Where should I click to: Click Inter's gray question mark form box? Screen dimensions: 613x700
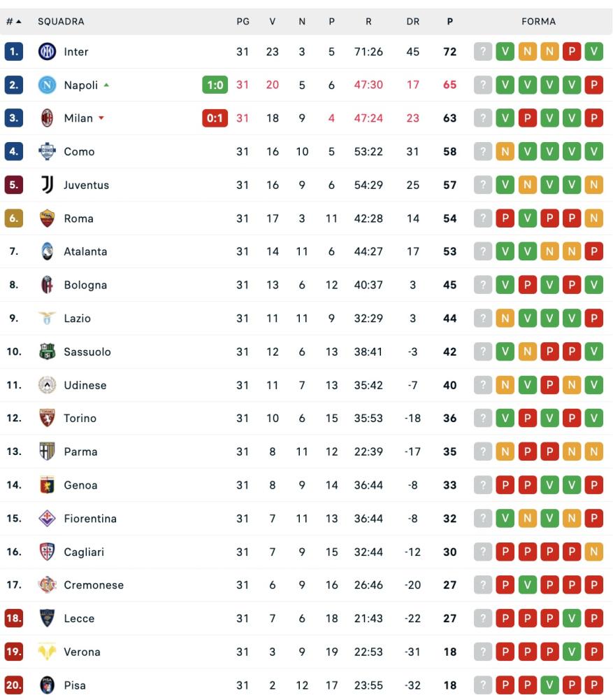pos(483,52)
